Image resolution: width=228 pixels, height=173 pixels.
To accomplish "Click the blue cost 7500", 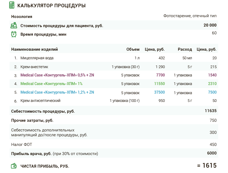I will (212, 93).
